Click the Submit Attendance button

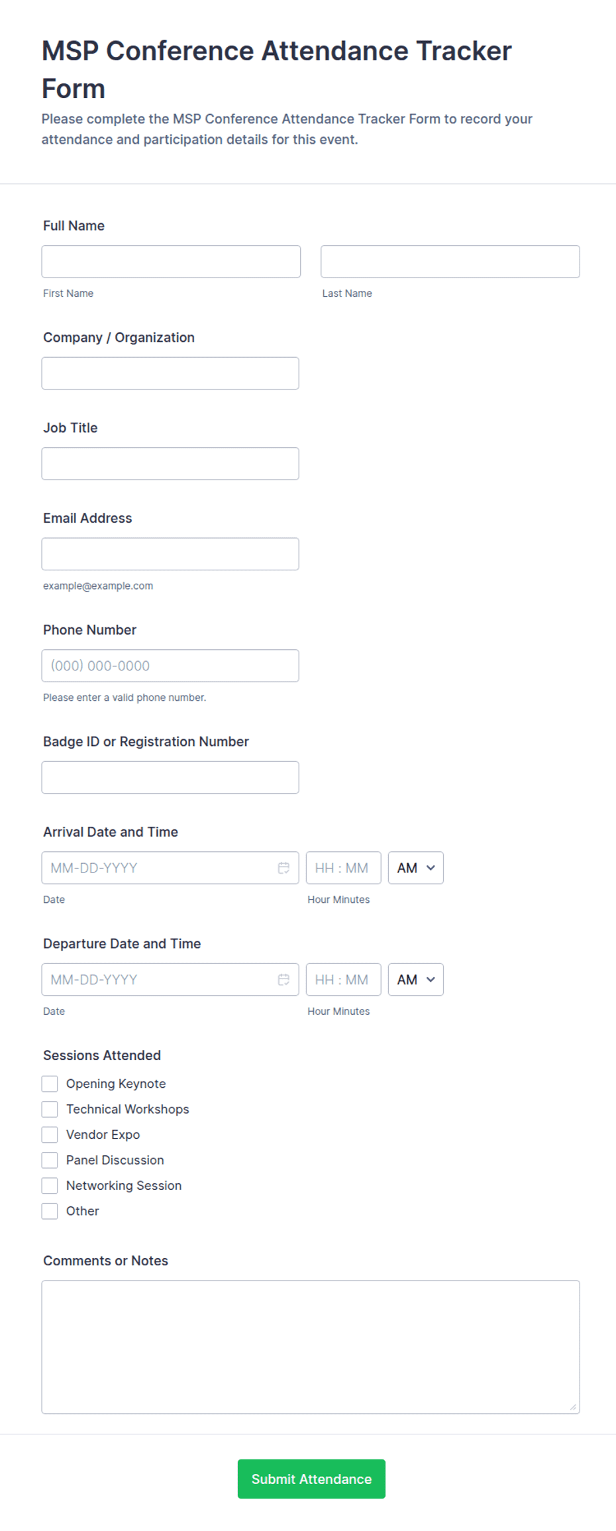coord(311,1479)
